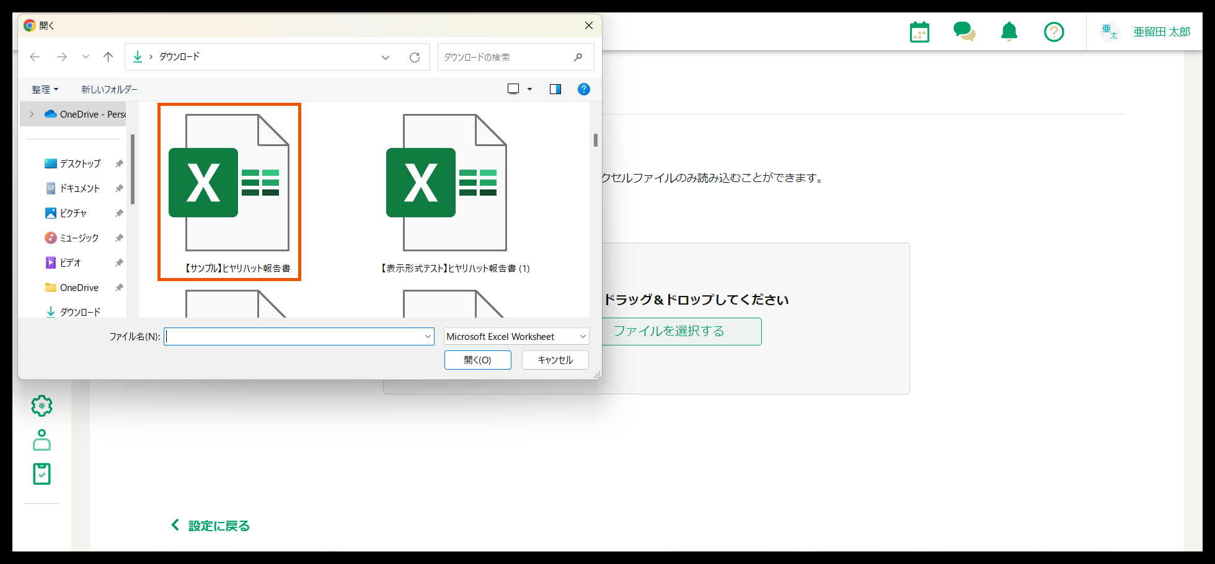Click the 開く(O) button
Screen dimensions: 1215x564
point(477,360)
